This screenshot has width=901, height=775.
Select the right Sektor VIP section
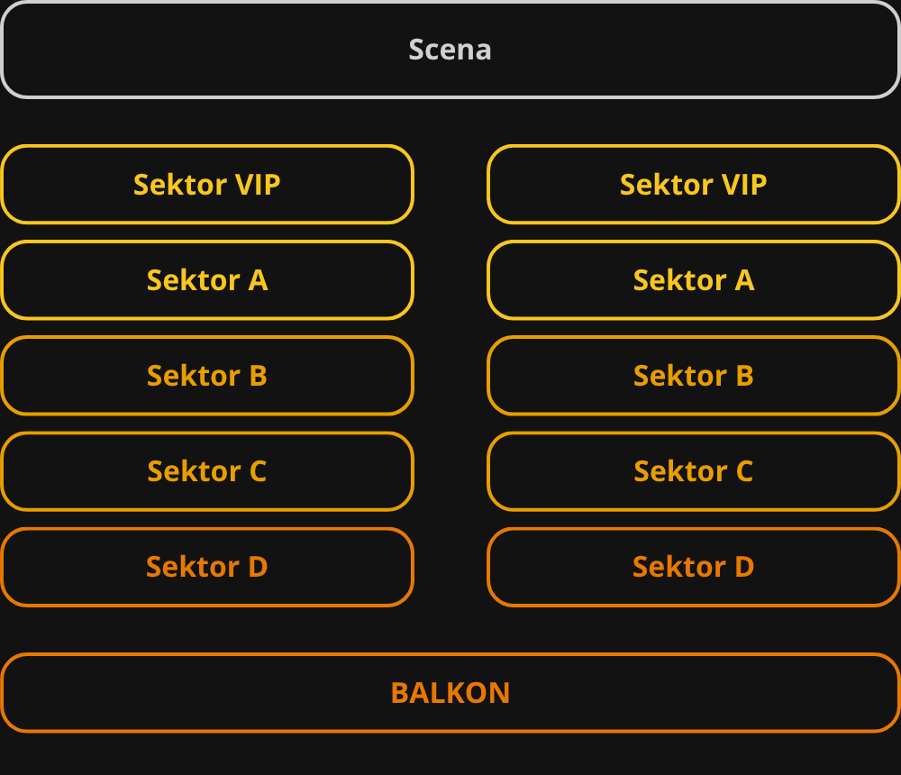(x=694, y=185)
